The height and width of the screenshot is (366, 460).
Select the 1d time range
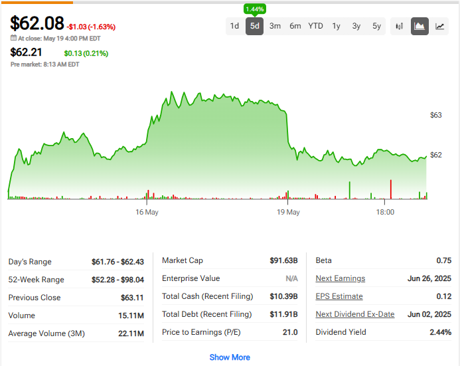(x=234, y=26)
